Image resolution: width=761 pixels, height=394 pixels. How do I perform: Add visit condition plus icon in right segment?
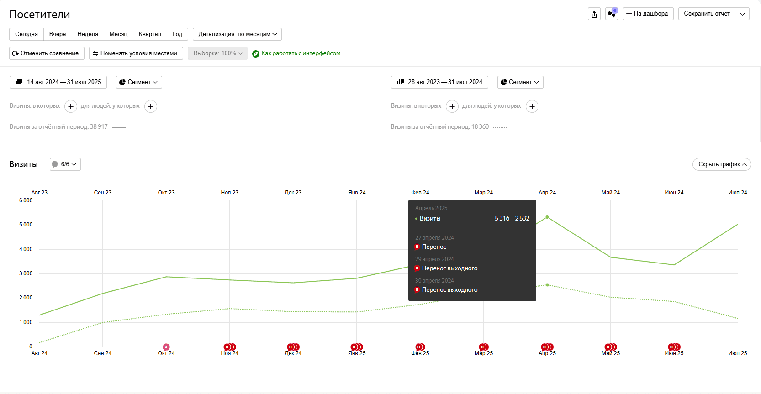[452, 106]
